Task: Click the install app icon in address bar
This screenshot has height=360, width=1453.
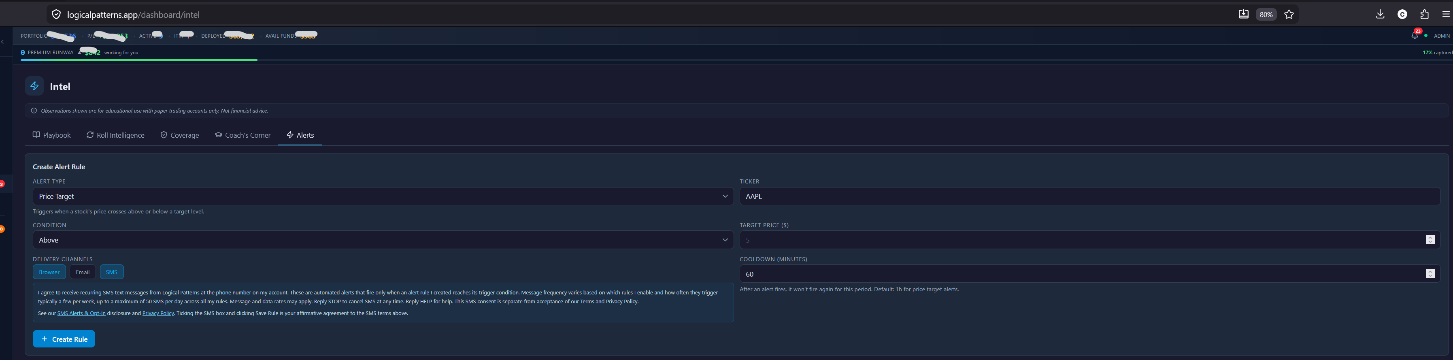Action: [1243, 15]
